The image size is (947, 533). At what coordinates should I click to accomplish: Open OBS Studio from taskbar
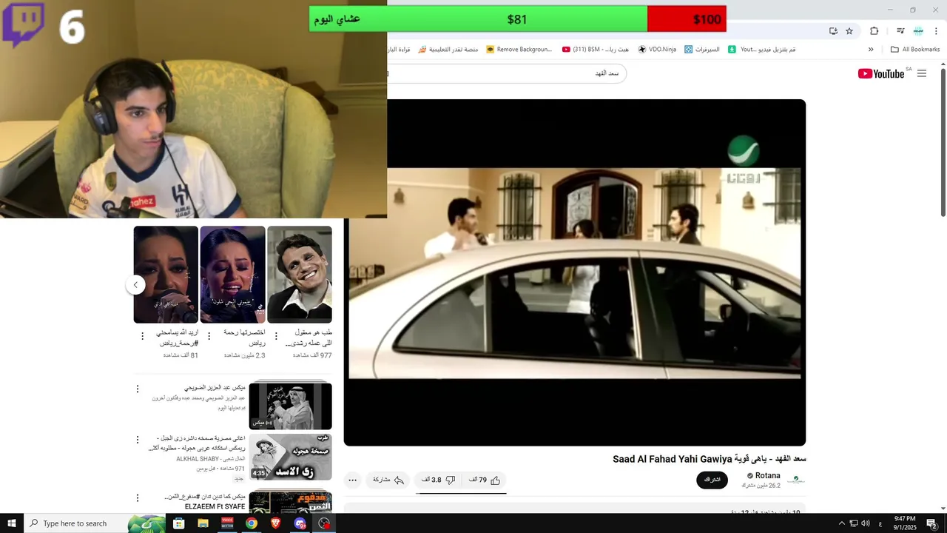pyautogui.click(x=324, y=523)
